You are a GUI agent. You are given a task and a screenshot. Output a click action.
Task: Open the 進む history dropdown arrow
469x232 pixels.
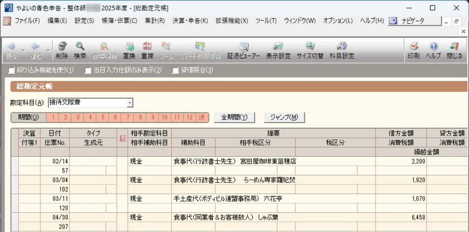48,50
